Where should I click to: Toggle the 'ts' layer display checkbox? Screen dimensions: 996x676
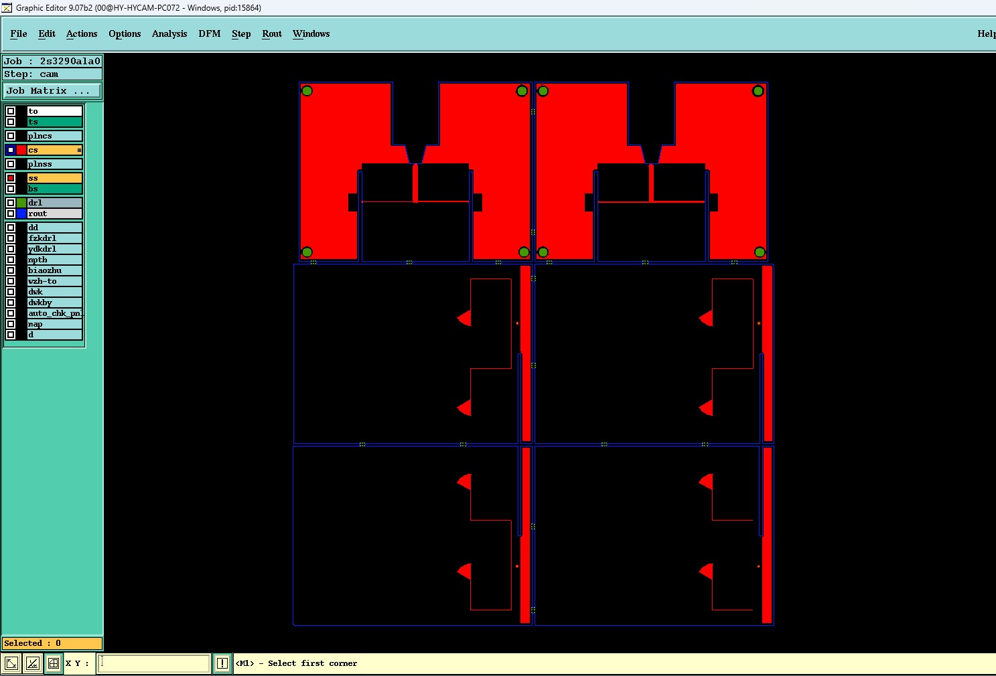(11, 122)
